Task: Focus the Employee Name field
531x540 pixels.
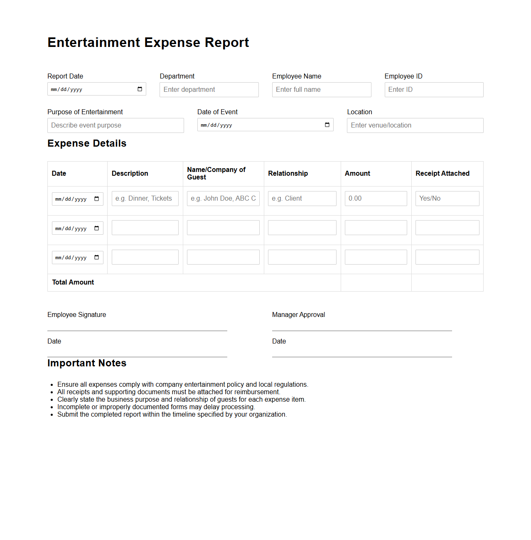Action: coord(321,90)
